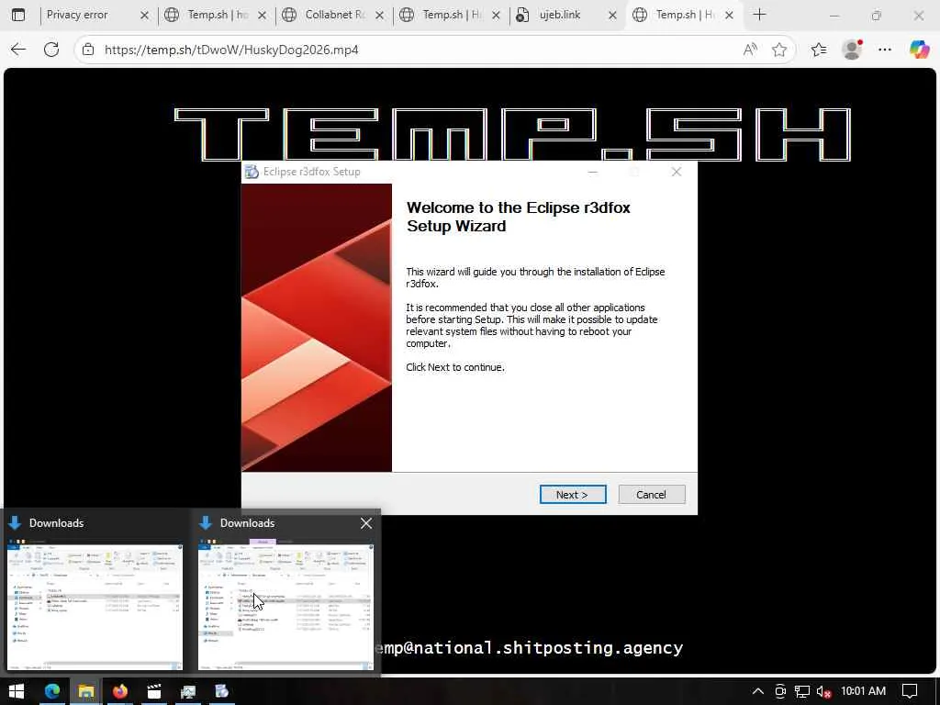Open network settings tray icon

point(802,692)
